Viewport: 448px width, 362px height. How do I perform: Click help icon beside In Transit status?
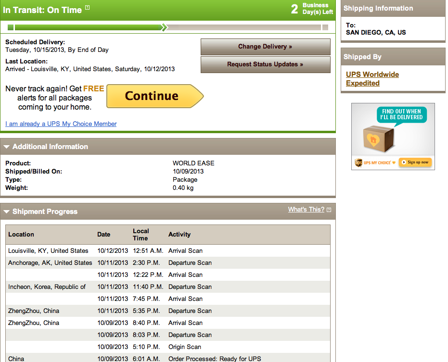88,7
